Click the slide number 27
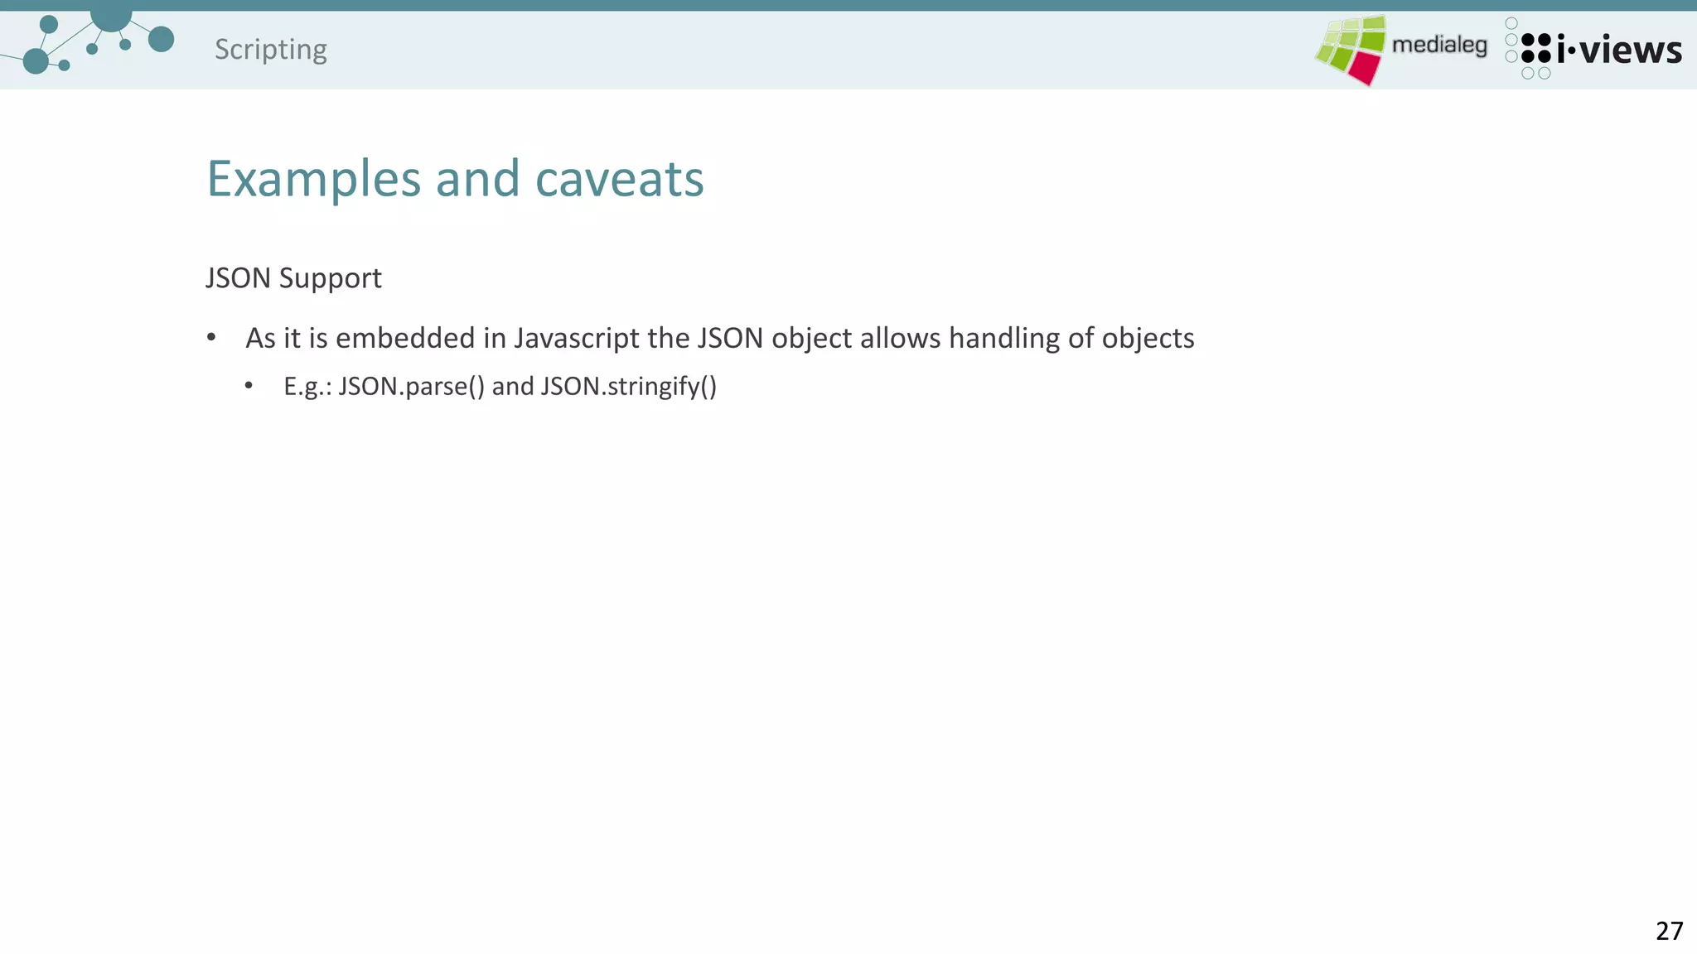The width and height of the screenshot is (1697, 954). tap(1670, 931)
